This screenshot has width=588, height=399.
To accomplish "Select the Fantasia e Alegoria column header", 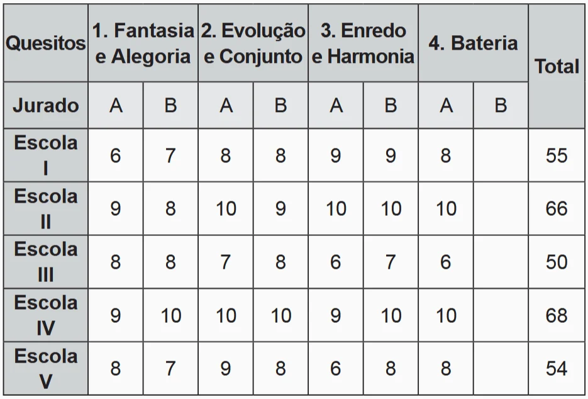I will click(143, 43).
